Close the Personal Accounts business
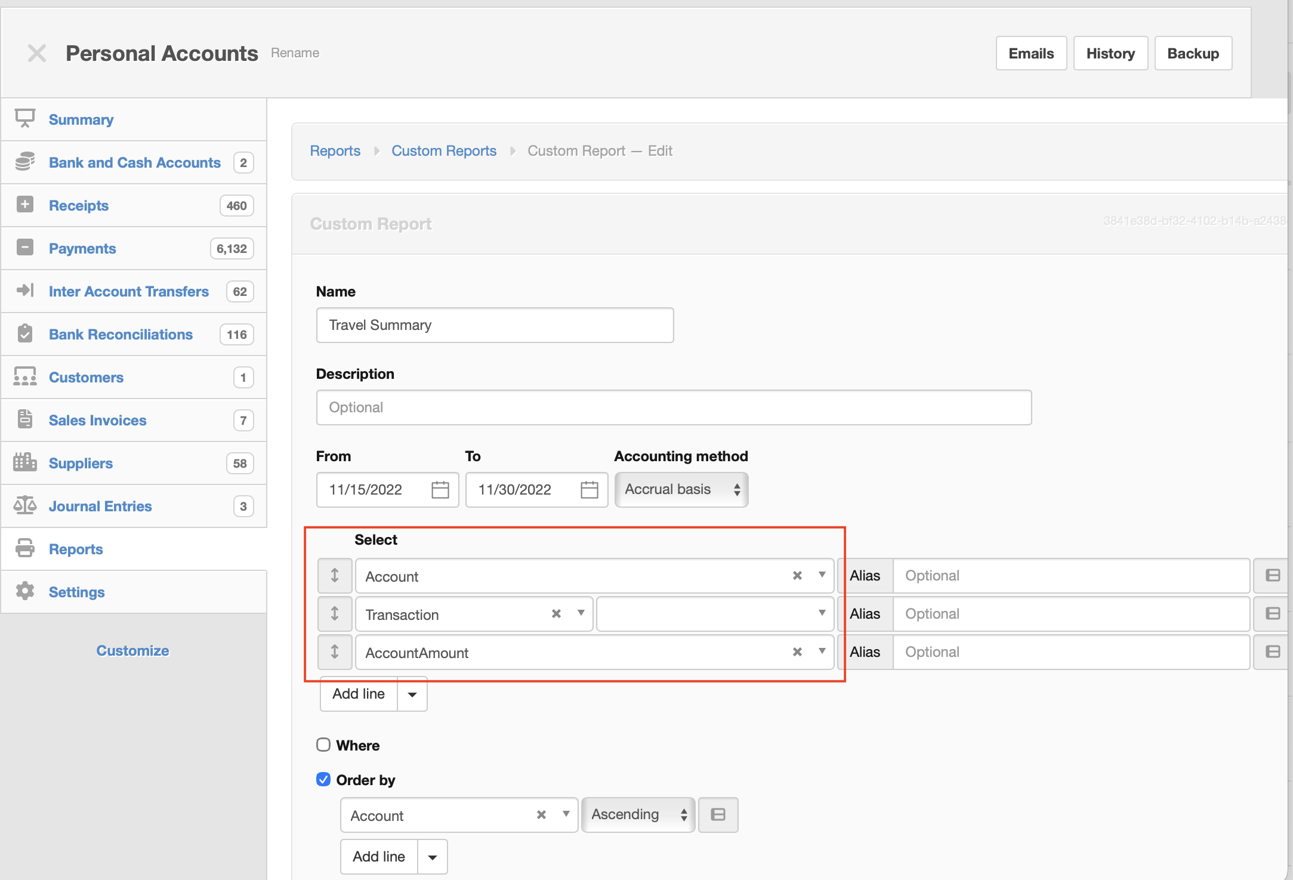 pyautogui.click(x=37, y=53)
